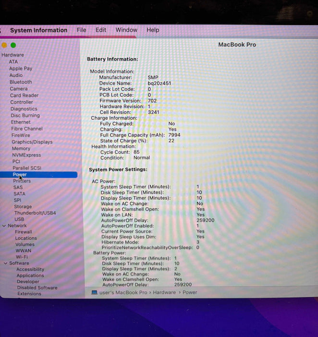The image size is (318, 337).
Task: Click the device name value "bq20z451"
Action: (159, 83)
